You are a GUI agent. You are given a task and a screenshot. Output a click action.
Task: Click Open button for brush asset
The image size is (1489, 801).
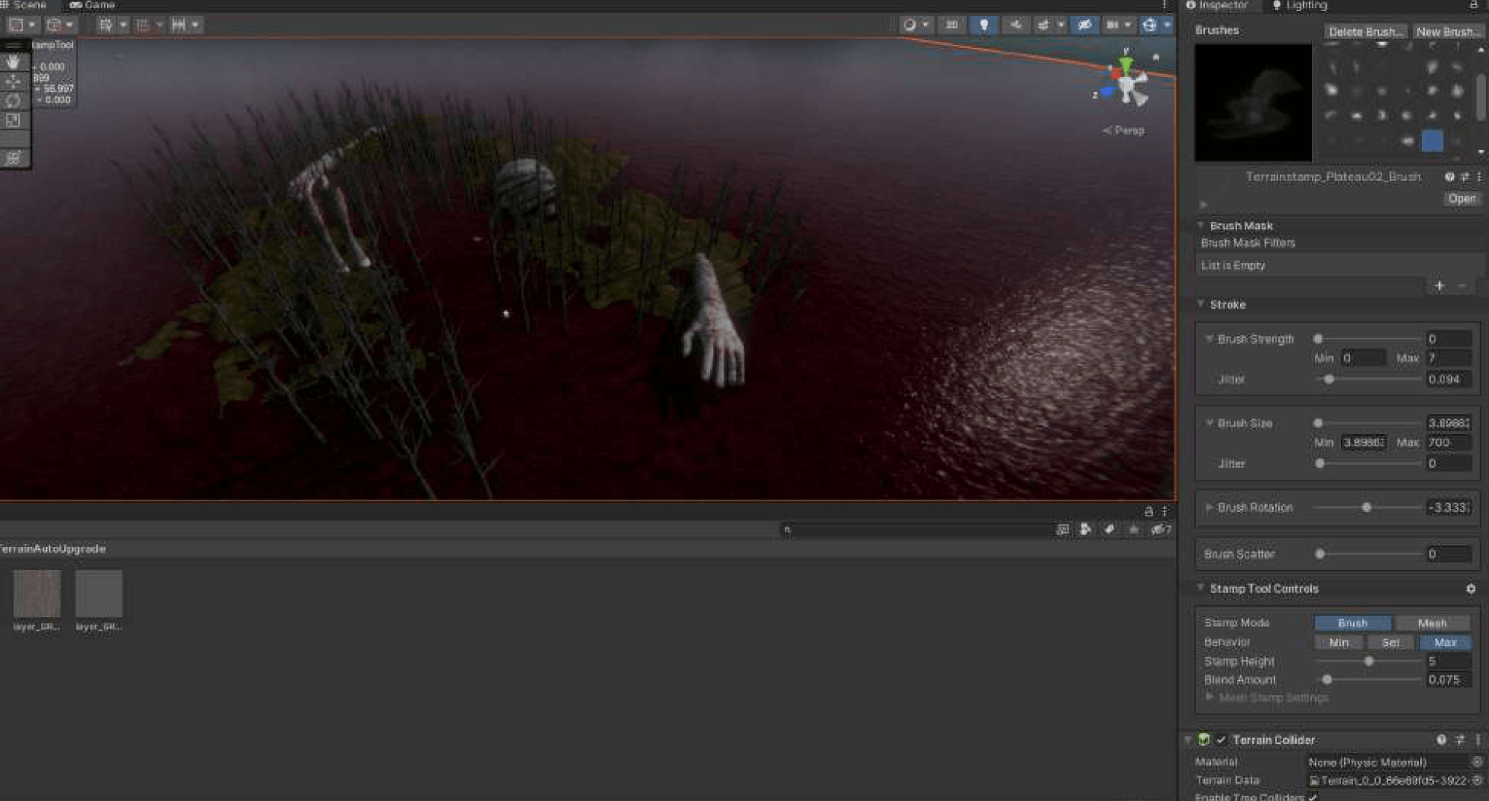[x=1461, y=198]
